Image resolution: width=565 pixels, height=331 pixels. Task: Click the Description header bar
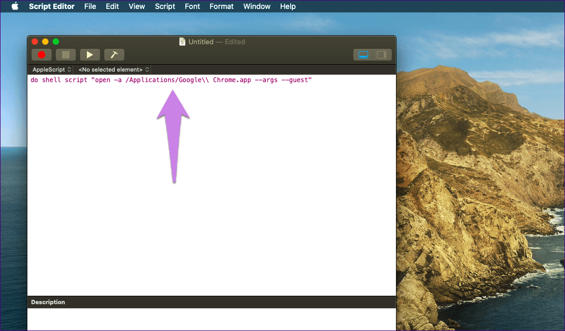pyautogui.click(x=212, y=302)
